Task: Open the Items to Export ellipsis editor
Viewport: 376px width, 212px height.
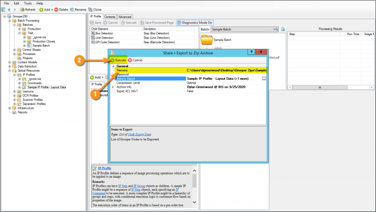Action: point(264,78)
